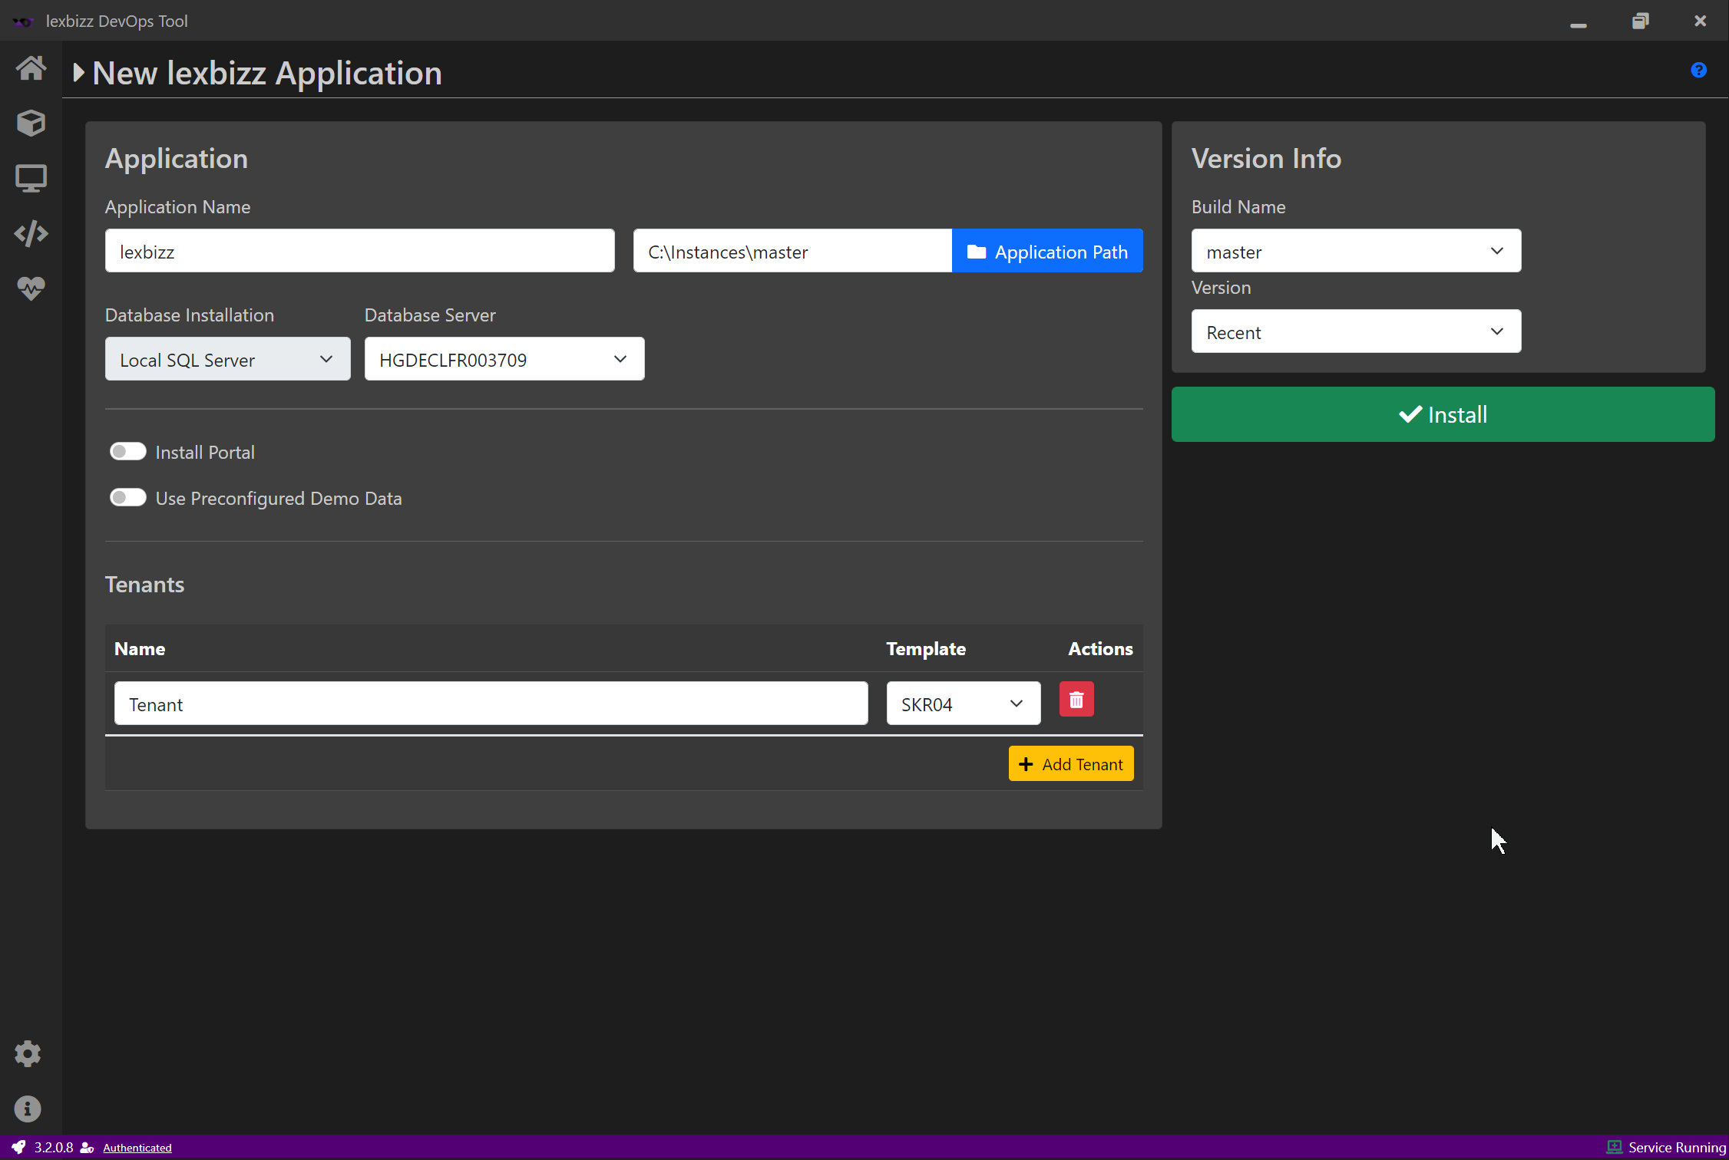Open the Database Installation dropdown
The width and height of the screenshot is (1729, 1160).
(228, 359)
